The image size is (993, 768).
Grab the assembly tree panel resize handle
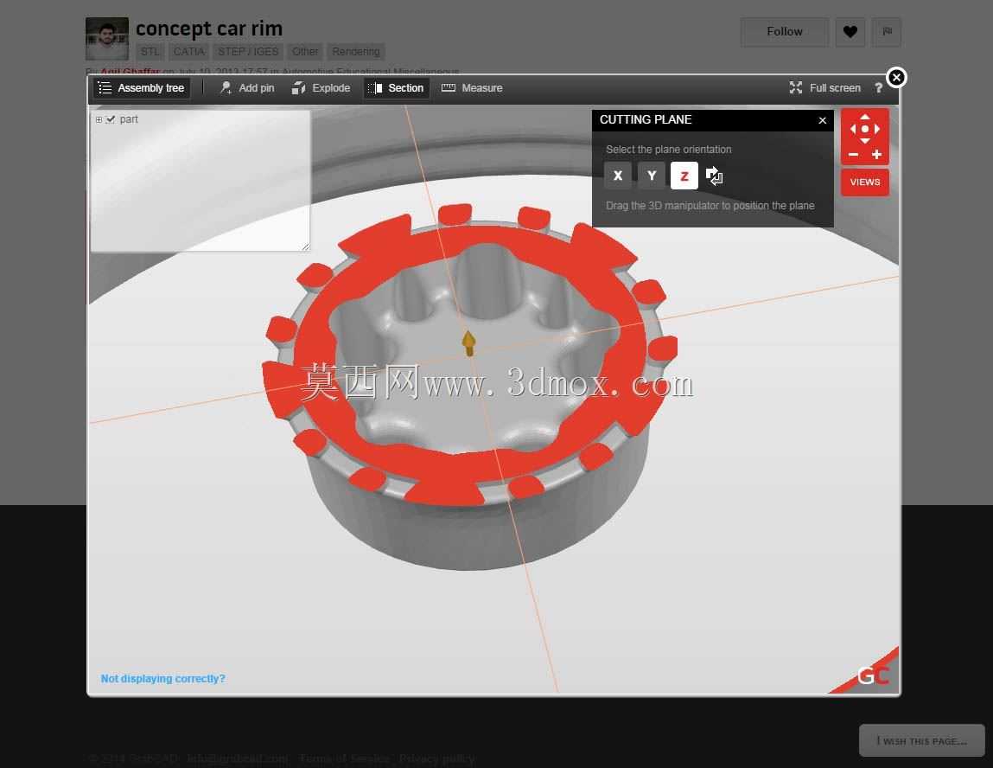coord(305,246)
